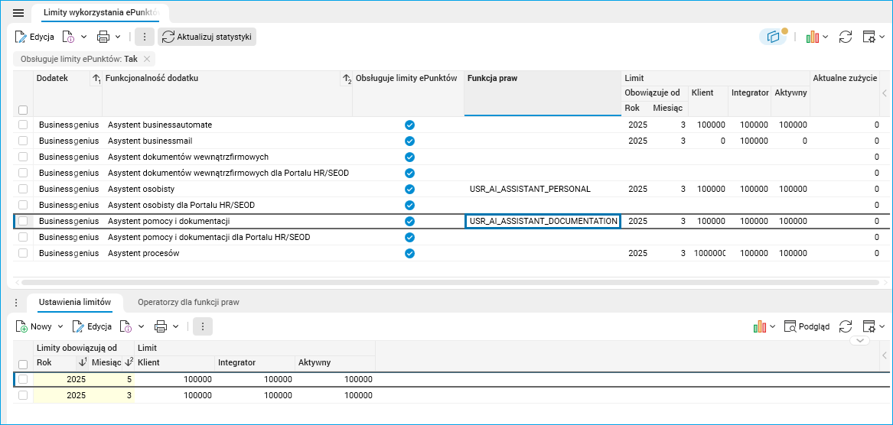The height and width of the screenshot is (425, 893).
Task: Switch to the Operatorzy dla funkcji praw tab
Action: [188, 302]
